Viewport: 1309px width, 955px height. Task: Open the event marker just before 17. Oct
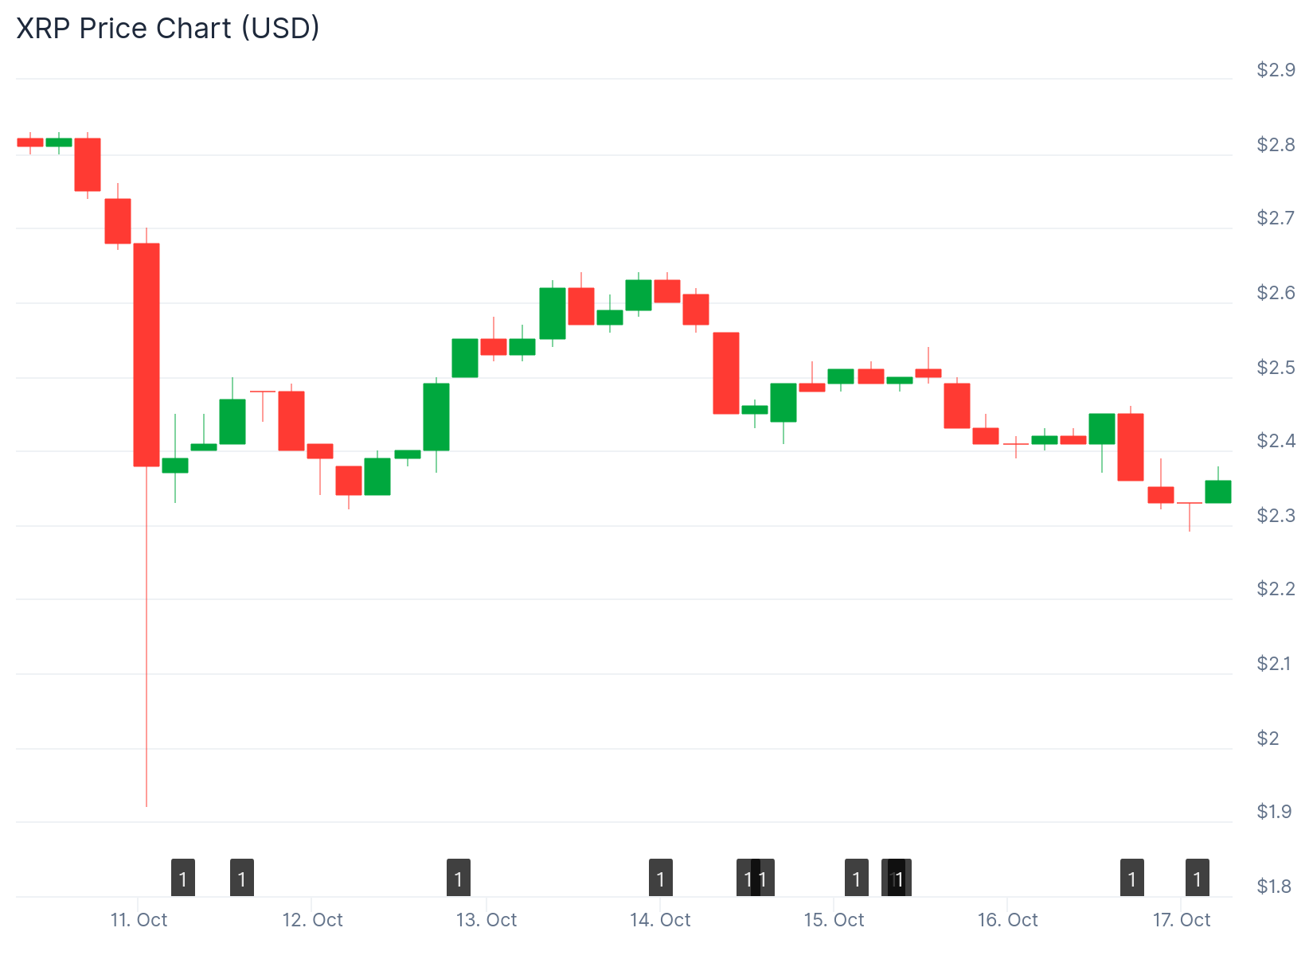click(1132, 879)
